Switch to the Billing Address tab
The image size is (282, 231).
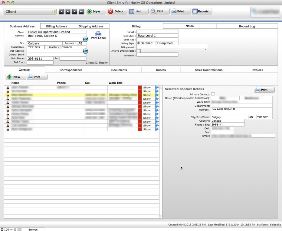pyautogui.click(x=57, y=26)
